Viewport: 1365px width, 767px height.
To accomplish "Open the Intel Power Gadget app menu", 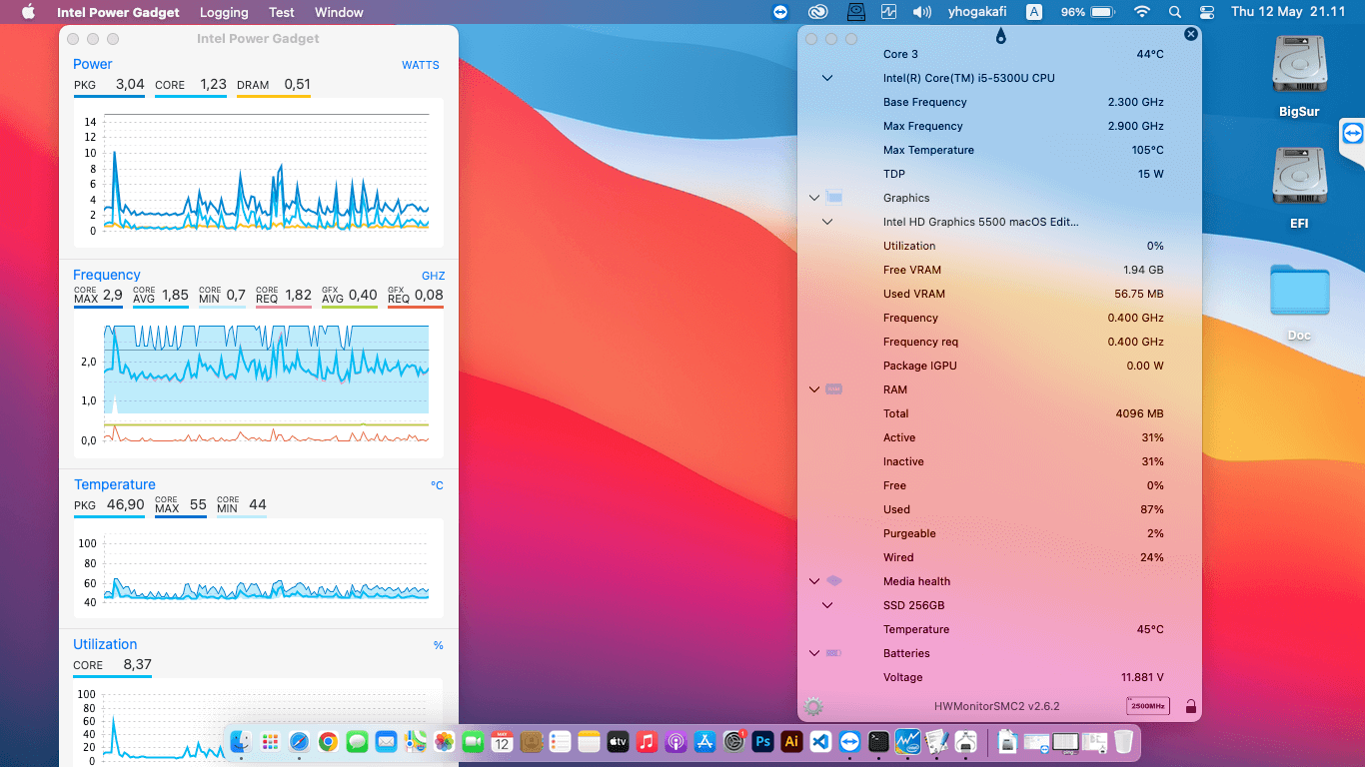I will 118,12.
